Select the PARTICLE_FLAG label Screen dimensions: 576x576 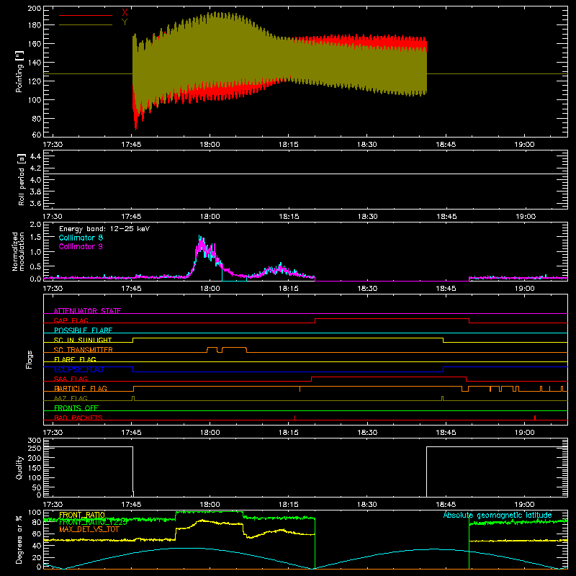81,389
